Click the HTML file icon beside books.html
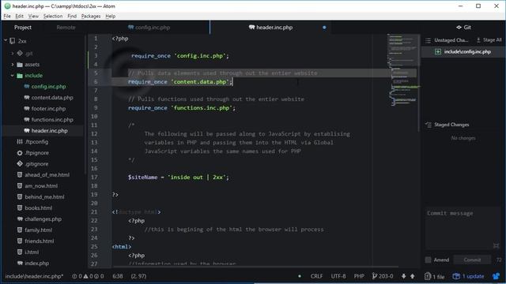Image resolution: width=506 pixels, height=284 pixels. coord(20,208)
